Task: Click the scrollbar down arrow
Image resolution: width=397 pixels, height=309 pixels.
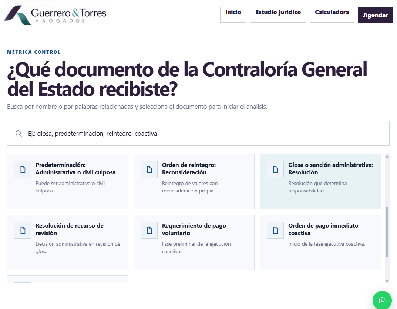Action: (x=387, y=281)
